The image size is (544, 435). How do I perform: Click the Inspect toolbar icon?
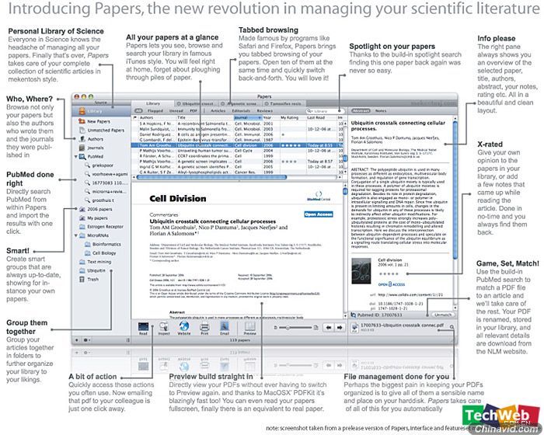click(x=164, y=328)
